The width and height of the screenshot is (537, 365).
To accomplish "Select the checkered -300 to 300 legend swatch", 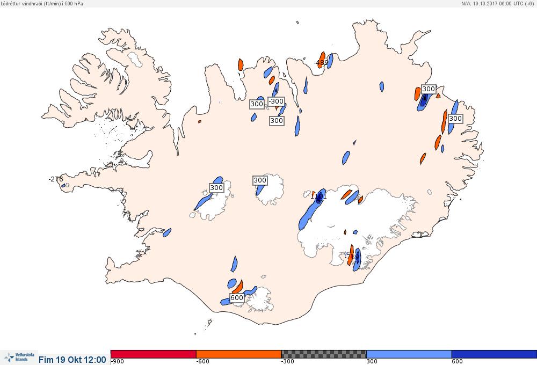I will coord(324,354).
